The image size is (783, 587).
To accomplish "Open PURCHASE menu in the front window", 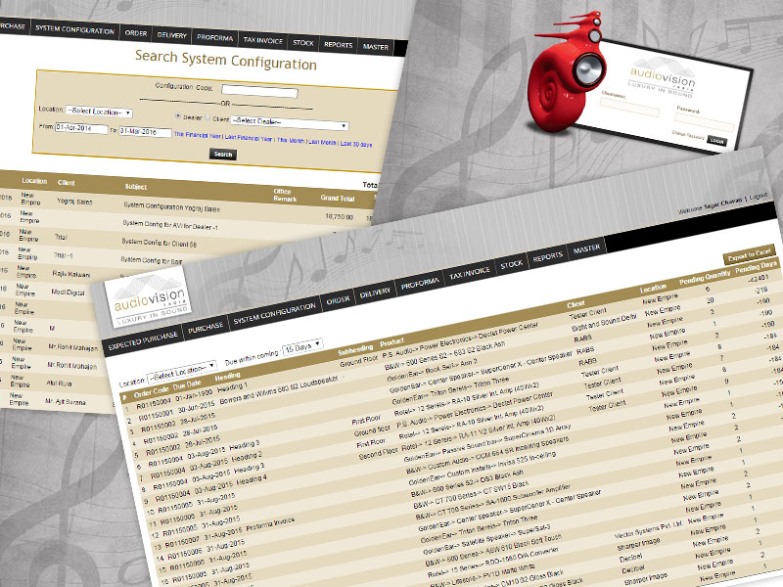I will click(206, 328).
